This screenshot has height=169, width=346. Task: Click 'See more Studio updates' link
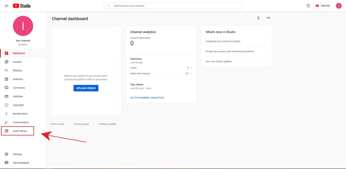click(x=219, y=62)
